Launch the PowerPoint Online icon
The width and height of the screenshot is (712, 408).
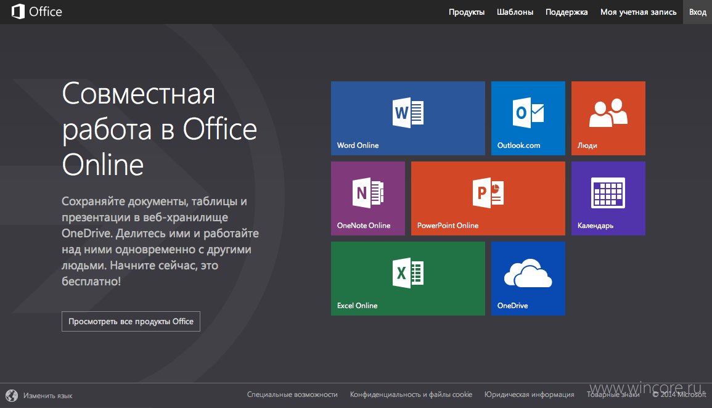[x=488, y=193]
